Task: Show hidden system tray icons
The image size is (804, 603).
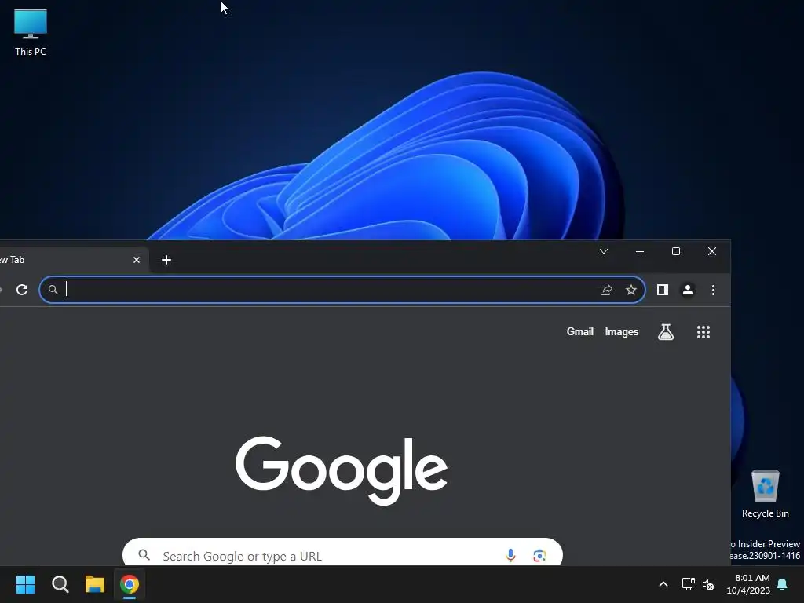Action: click(x=663, y=584)
